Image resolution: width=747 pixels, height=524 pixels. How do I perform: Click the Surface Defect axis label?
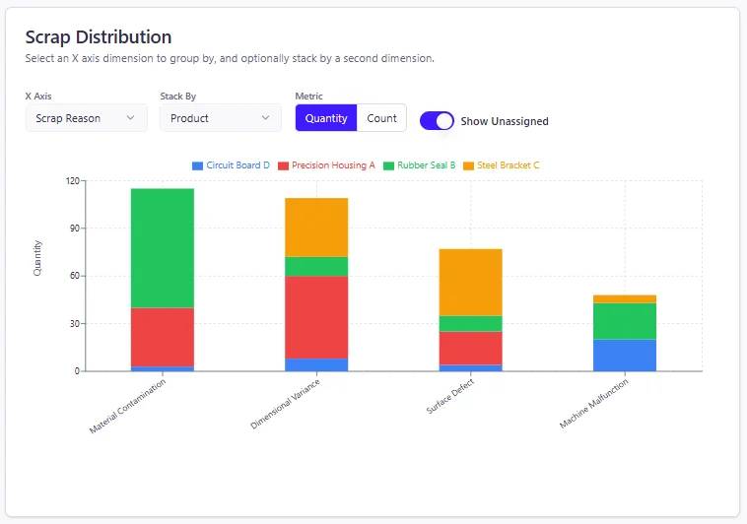click(450, 396)
